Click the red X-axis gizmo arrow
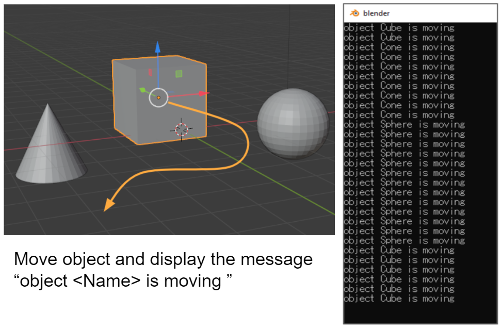This screenshot has height=330, width=502. click(204, 93)
